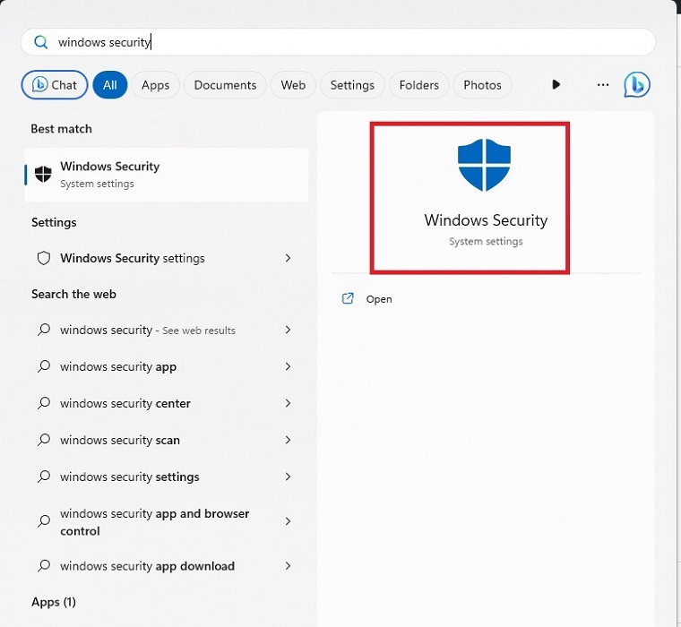
Task: Expand chevron for 'windows security center'
Action: (288, 403)
